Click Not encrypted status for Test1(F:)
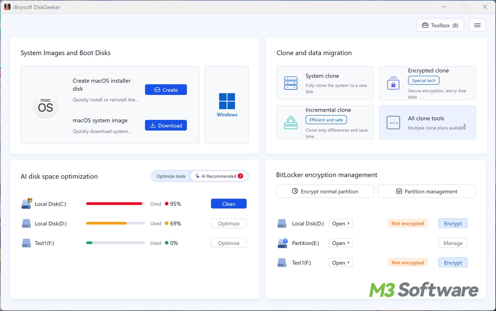The image size is (496, 311). point(408,262)
